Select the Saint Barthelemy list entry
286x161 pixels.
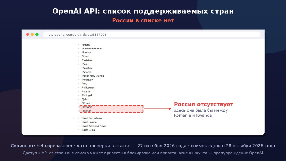pos(92,118)
